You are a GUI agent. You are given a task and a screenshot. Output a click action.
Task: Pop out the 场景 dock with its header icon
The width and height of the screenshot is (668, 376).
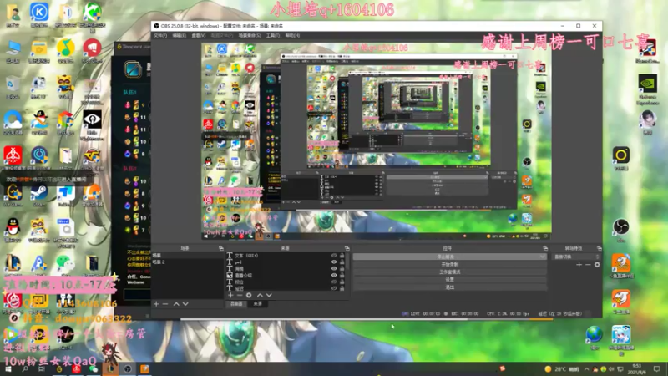point(220,248)
